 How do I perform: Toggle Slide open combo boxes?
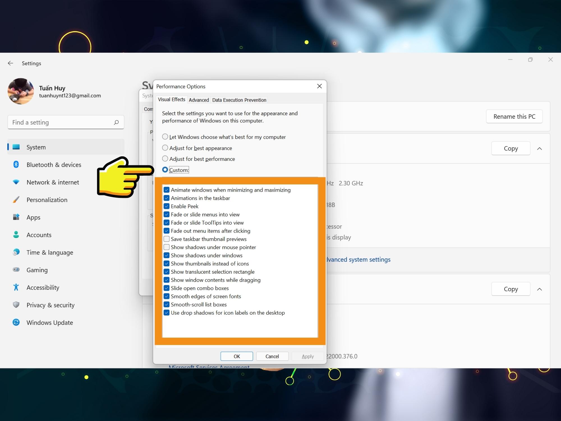coord(167,288)
